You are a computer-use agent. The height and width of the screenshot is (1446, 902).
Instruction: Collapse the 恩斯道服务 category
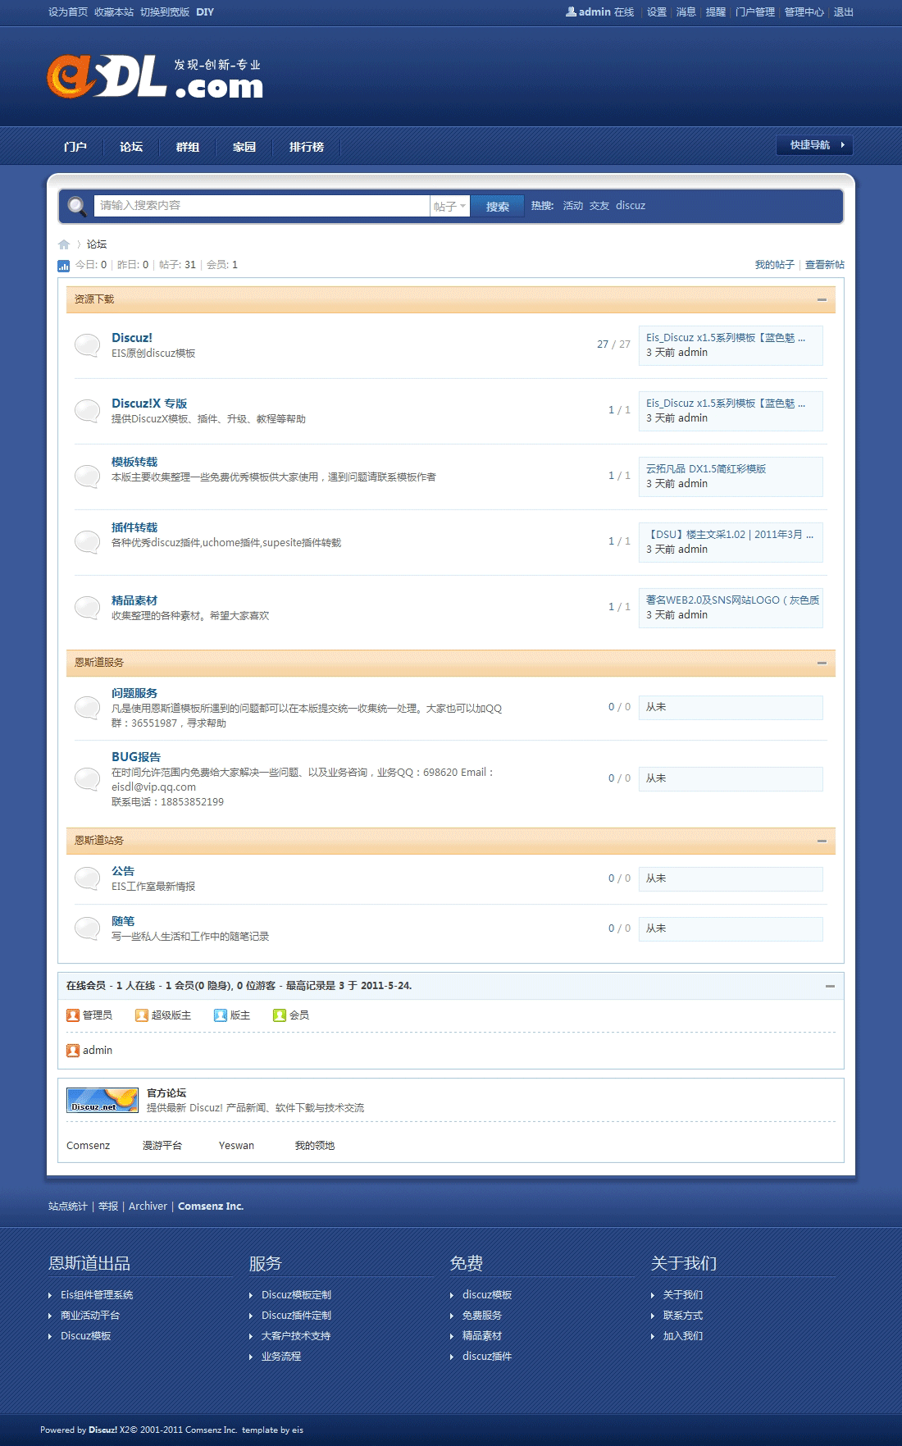coord(822,663)
